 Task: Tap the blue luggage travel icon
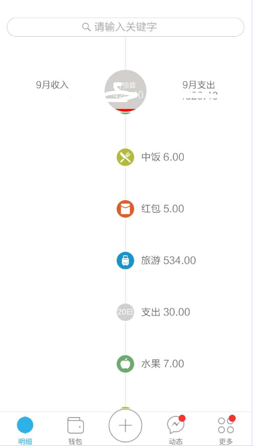click(x=125, y=260)
